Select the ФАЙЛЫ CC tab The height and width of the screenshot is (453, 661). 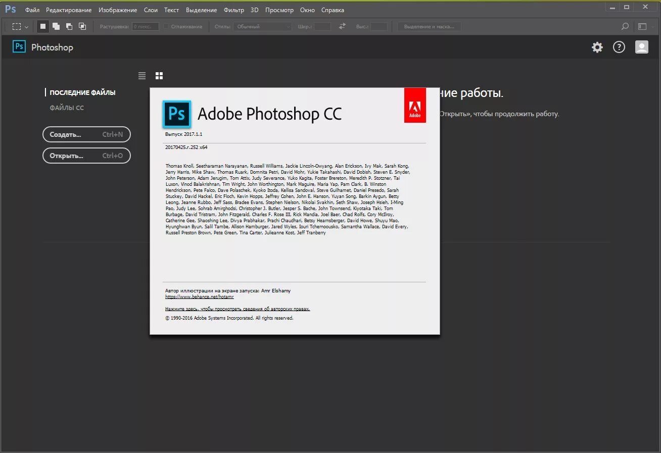point(67,108)
